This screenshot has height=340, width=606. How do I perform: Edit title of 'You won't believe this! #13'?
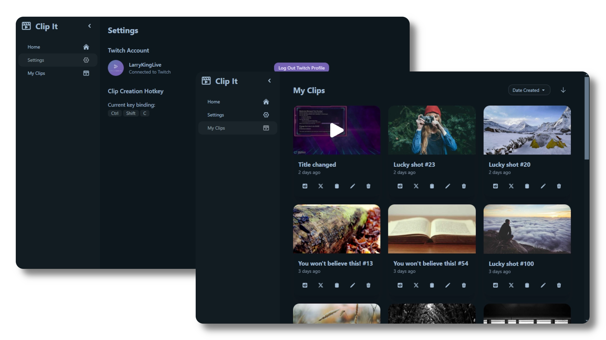[352, 285]
